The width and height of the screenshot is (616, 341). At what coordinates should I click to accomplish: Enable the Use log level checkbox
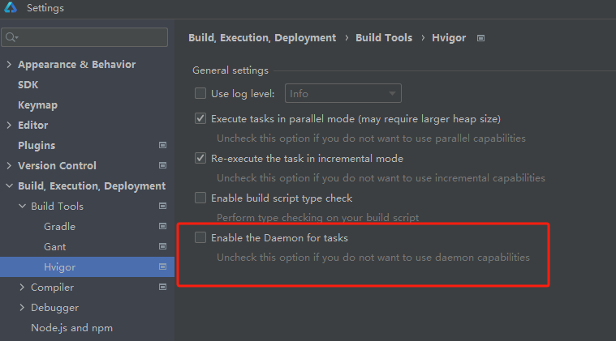point(200,93)
